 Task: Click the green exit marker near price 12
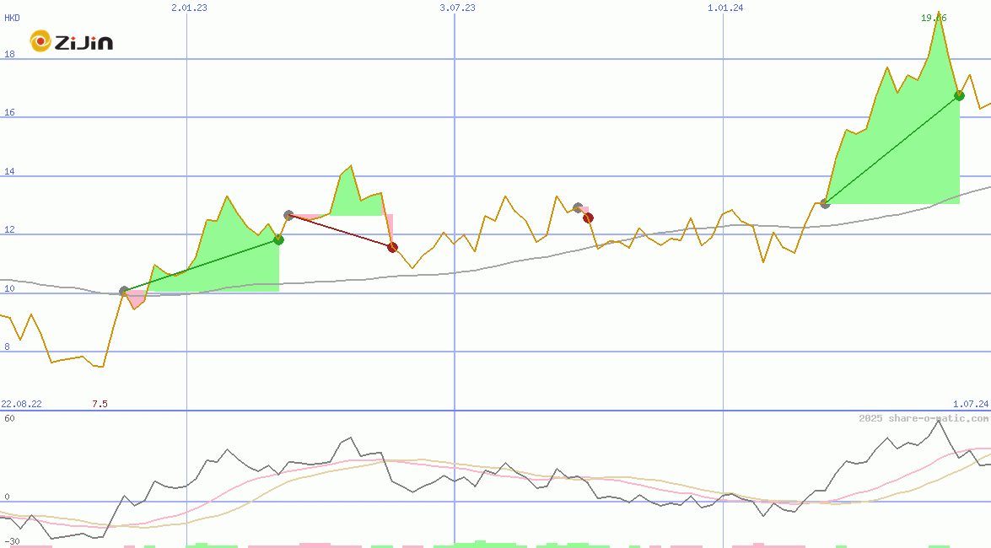coord(278,239)
